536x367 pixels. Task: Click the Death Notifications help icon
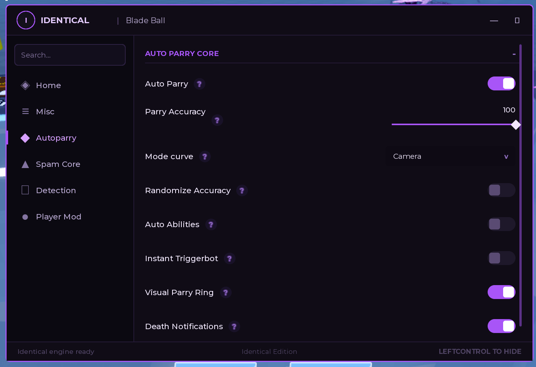tap(234, 326)
